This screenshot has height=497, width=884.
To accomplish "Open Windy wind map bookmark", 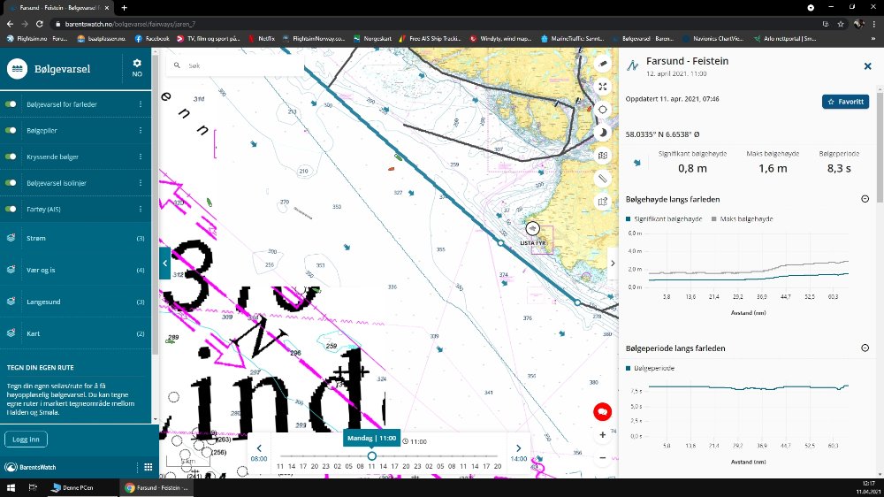I will coord(501,38).
